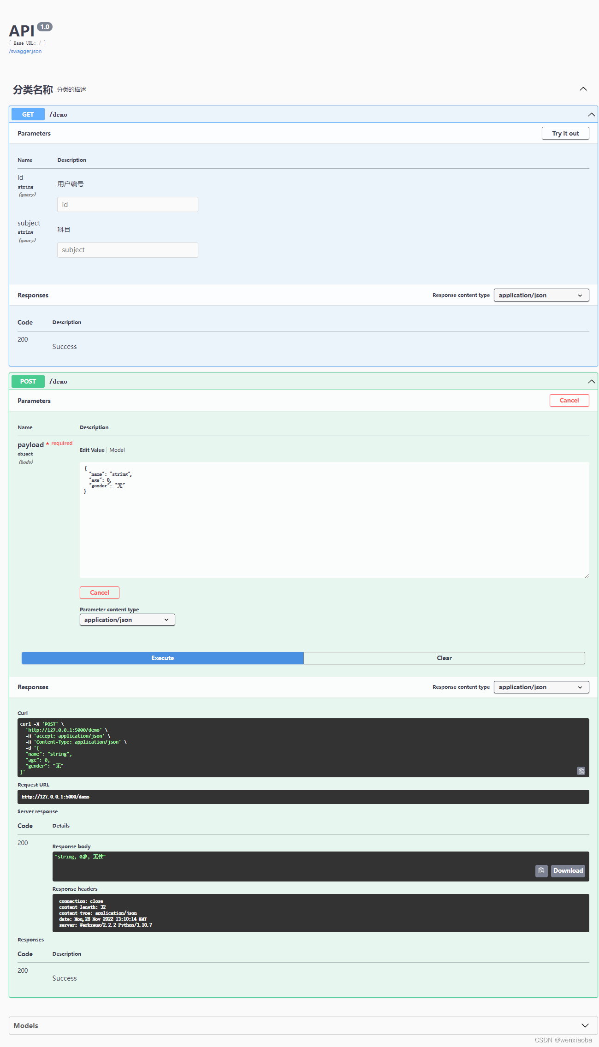Click the 1.0 version badge
This screenshot has height=1047, width=599.
point(45,27)
